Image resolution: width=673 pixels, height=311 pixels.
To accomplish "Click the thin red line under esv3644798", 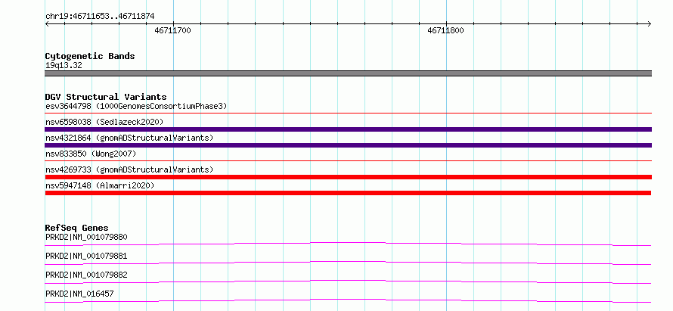I will 348,113.
